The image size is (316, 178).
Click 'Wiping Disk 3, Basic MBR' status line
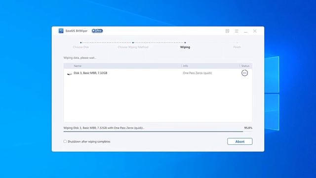pyautogui.click(x=104, y=128)
